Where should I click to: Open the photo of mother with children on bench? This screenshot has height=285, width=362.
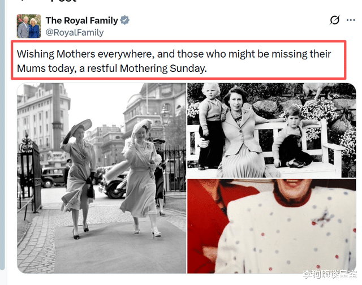pyautogui.click(x=271, y=131)
